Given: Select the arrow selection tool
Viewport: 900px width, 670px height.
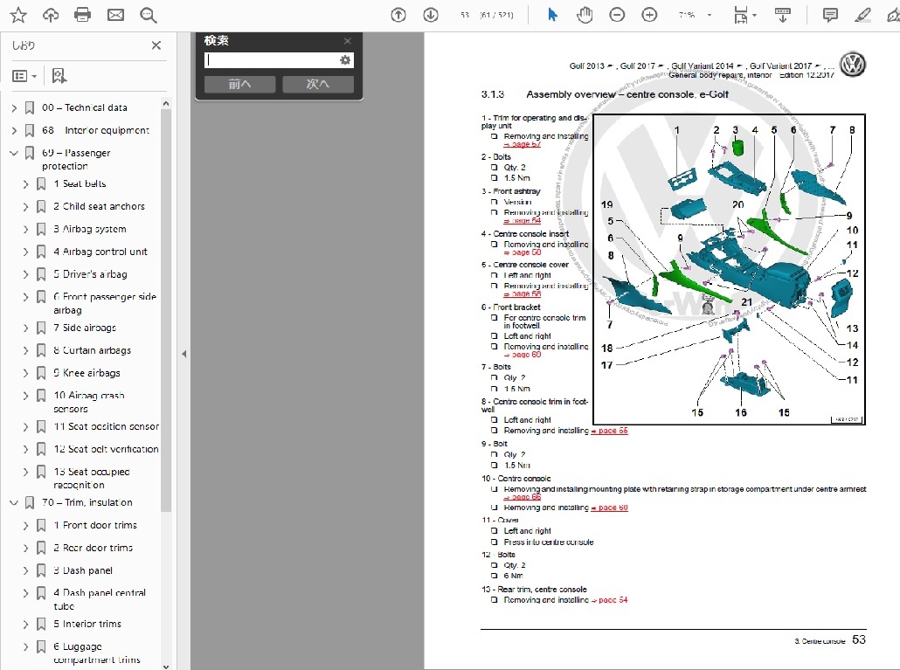Looking at the screenshot, I should coord(552,15).
